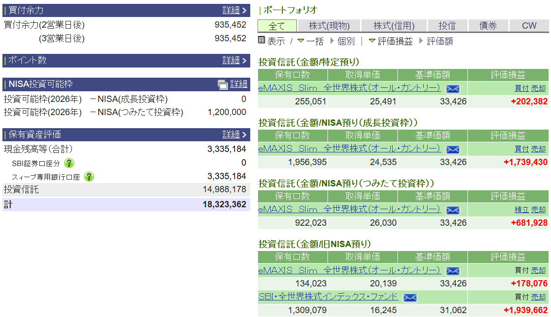
Task: Click the mail icon beside SBI・全世界株式インデックス・ファンド
Action: [410, 298]
